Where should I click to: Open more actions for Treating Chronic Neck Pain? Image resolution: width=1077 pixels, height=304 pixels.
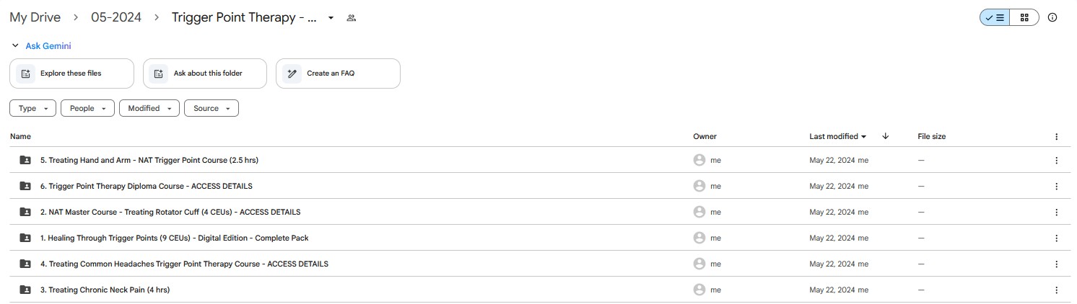pos(1056,290)
